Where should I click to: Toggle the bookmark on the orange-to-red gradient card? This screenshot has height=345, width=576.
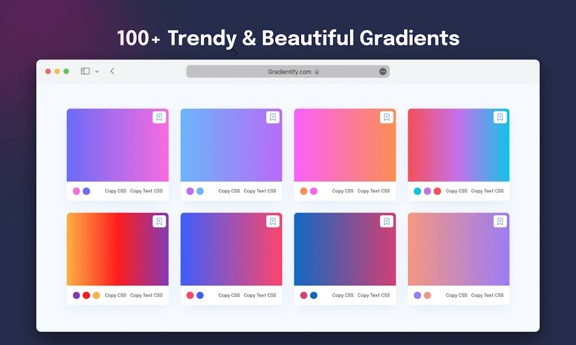click(159, 221)
